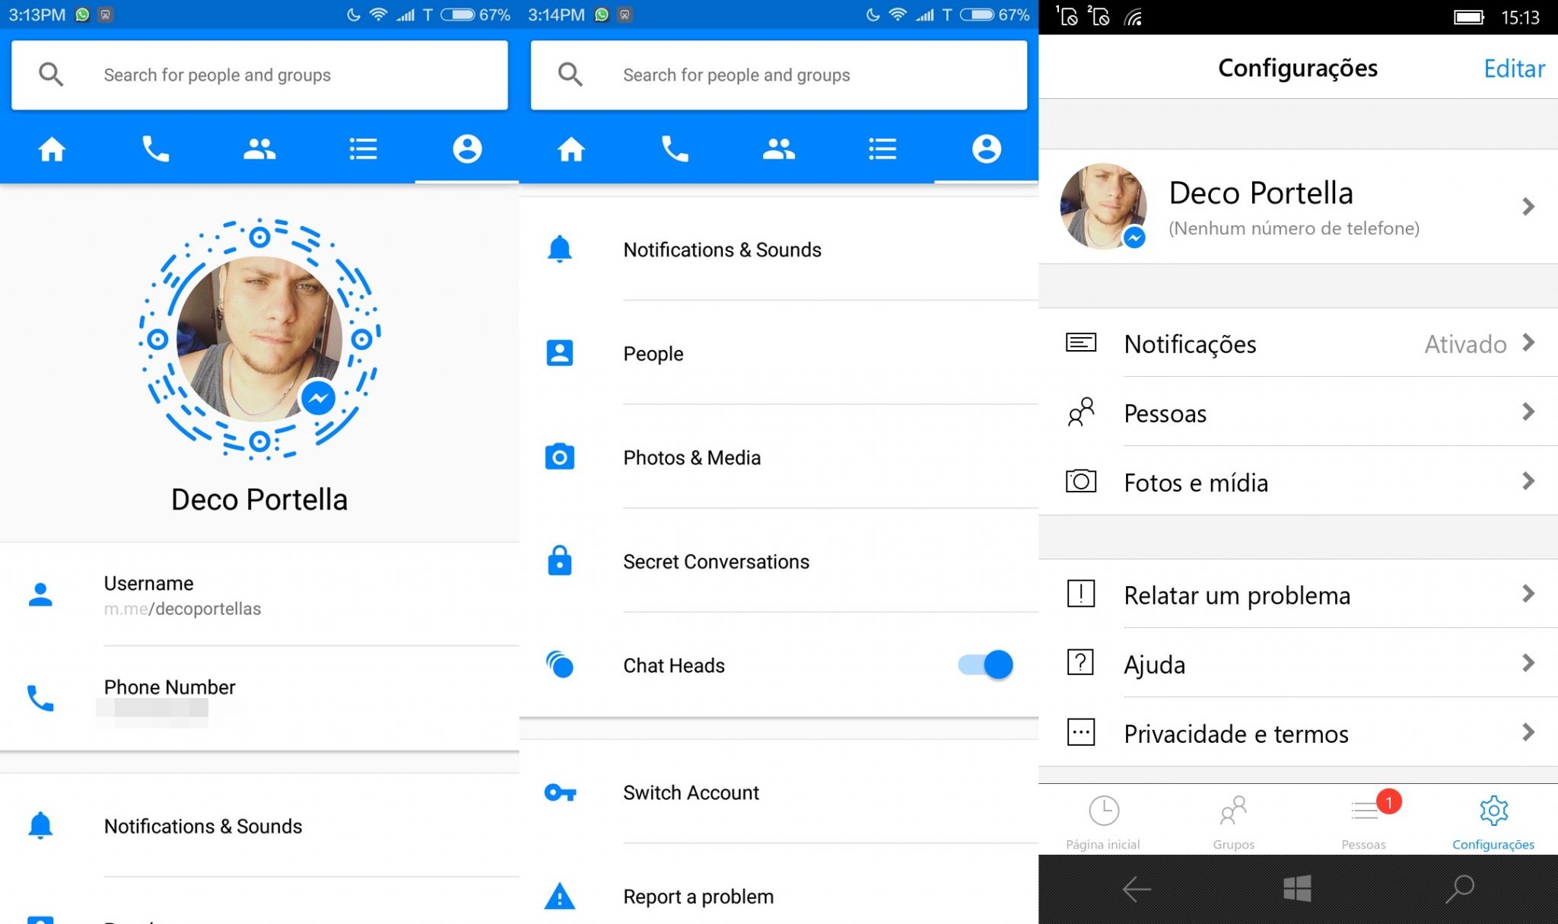Tap Pessoas people icon in settings list
Image resolution: width=1558 pixels, height=924 pixels.
pyautogui.click(x=1081, y=412)
